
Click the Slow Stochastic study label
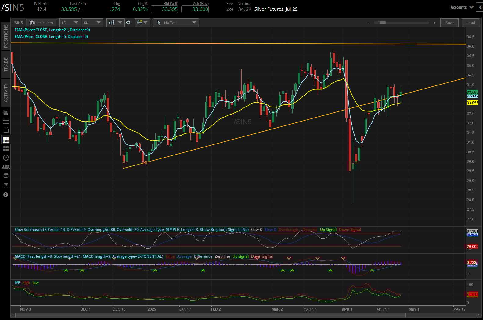coord(132,230)
